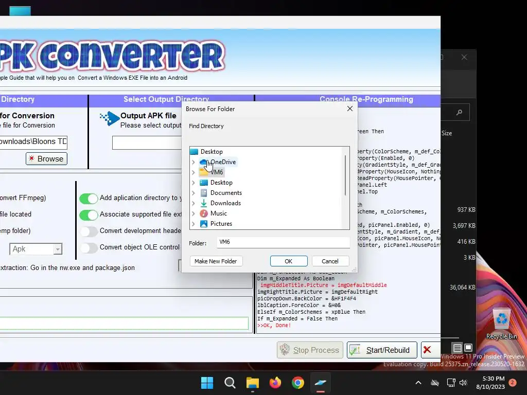
Task: Open the Recycle Bin desktop icon
Action: [501, 324]
